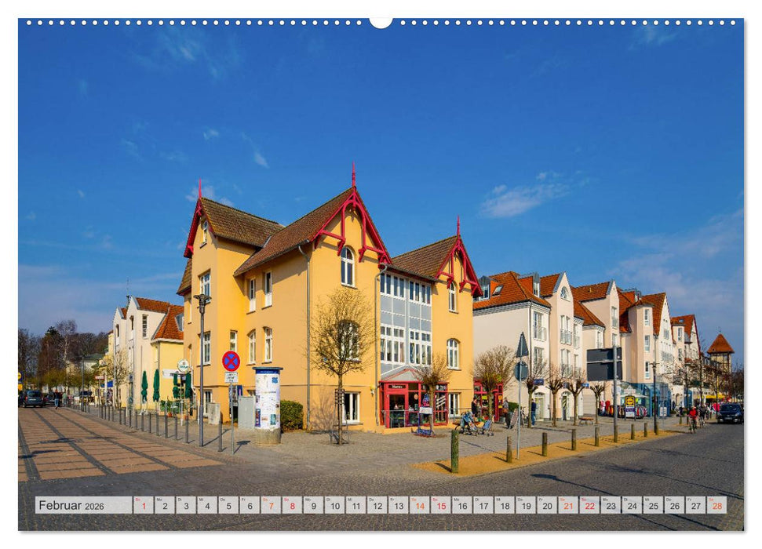
Task: Select the no-stopping traffic sign in the photo
Action: coord(231,361)
